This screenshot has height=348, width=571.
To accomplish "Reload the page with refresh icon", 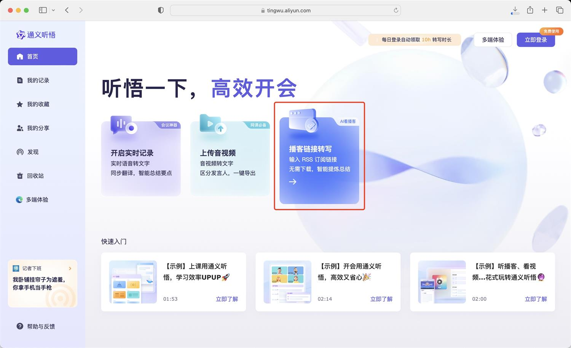I will point(396,10).
